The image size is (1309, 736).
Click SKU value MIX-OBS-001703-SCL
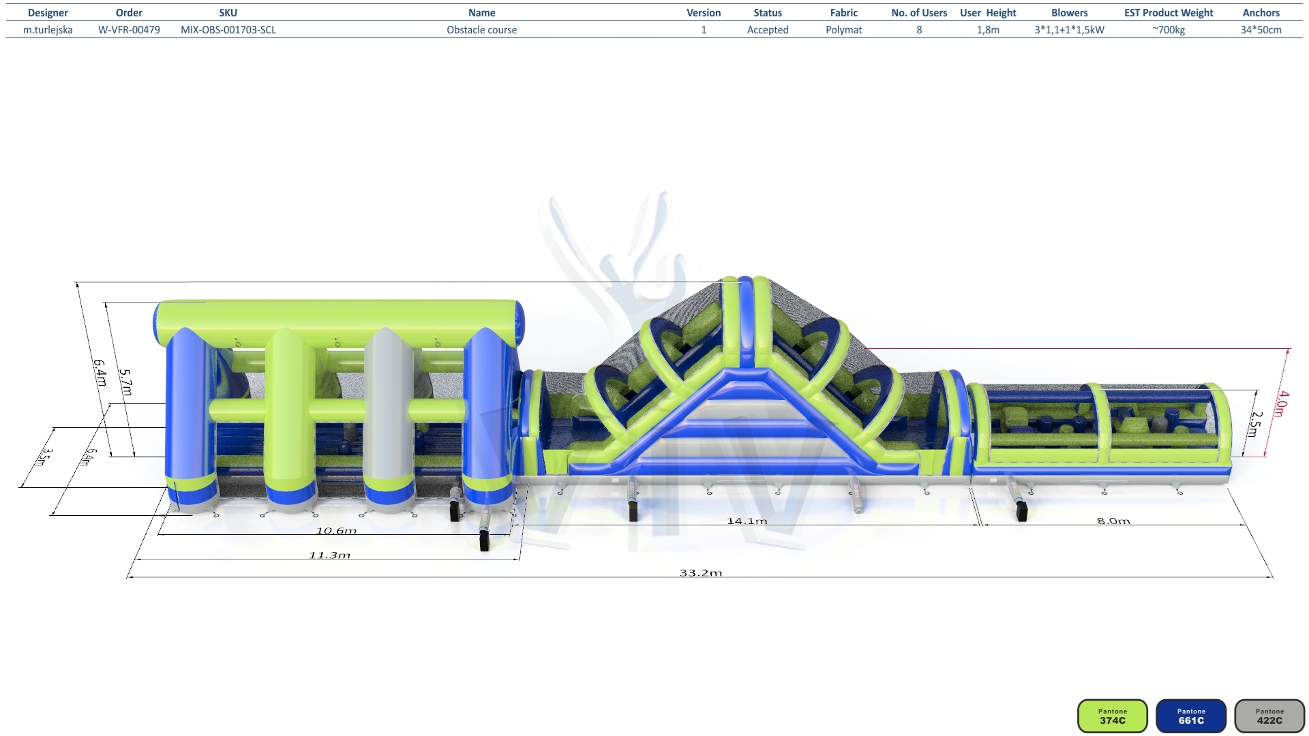pos(228,30)
